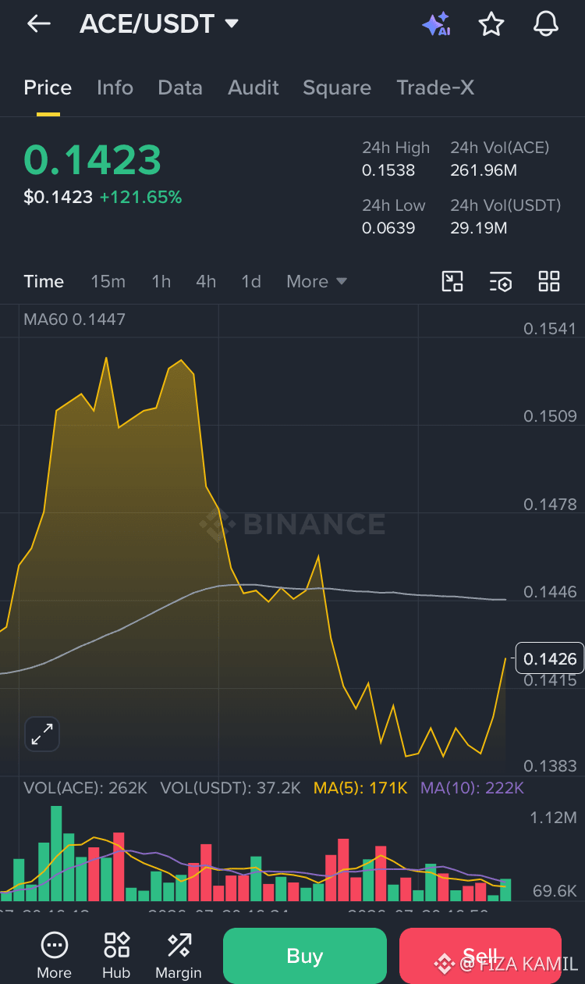585x984 pixels.
Task: Tap the MA60 0.1447 indicator label
Action: point(74,319)
